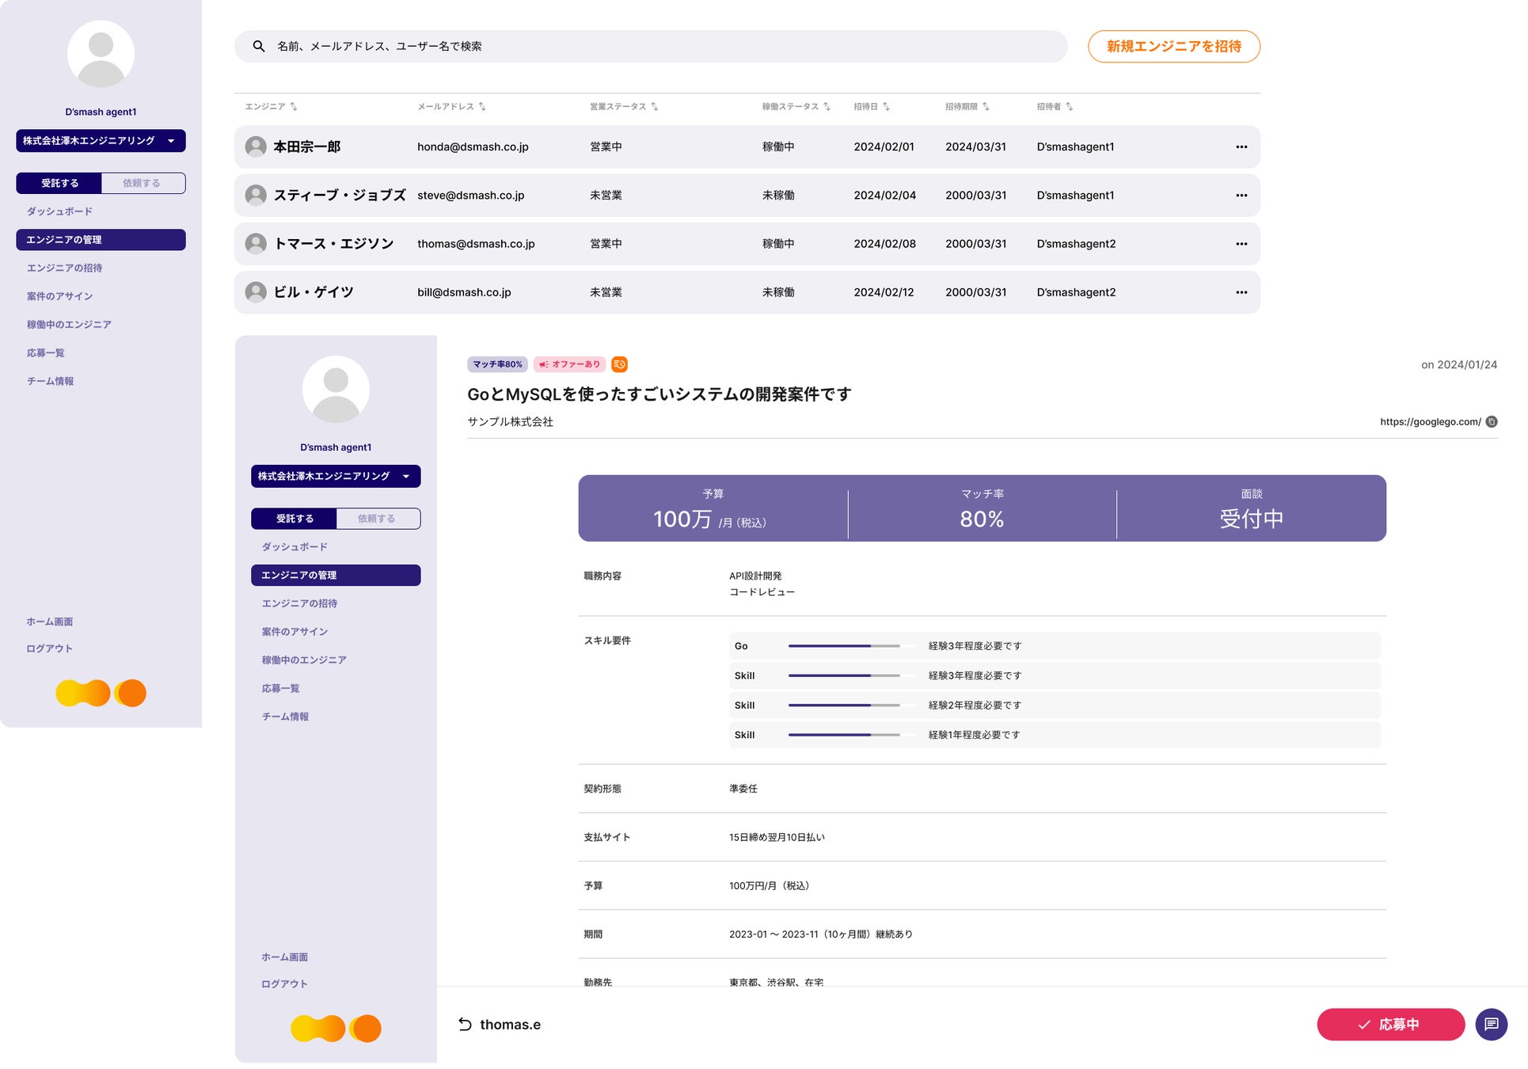Screen dimensions: 1528x1069
Task: Copy the googlego.com URL with copy icon
Action: coord(1492,422)
